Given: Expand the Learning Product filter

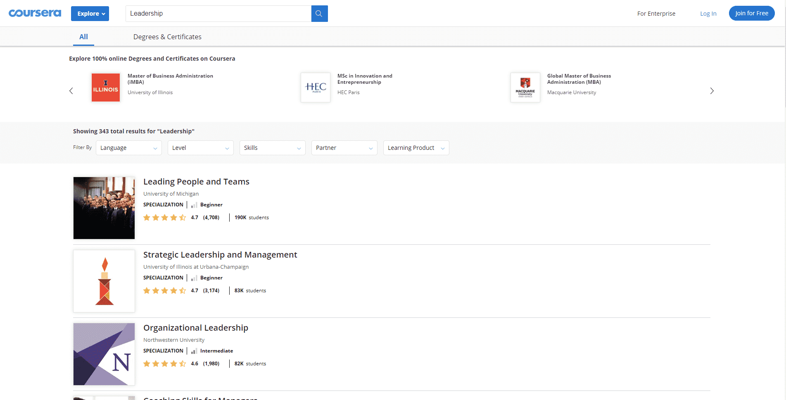Looking at the screenshot, I should (416, 148).
